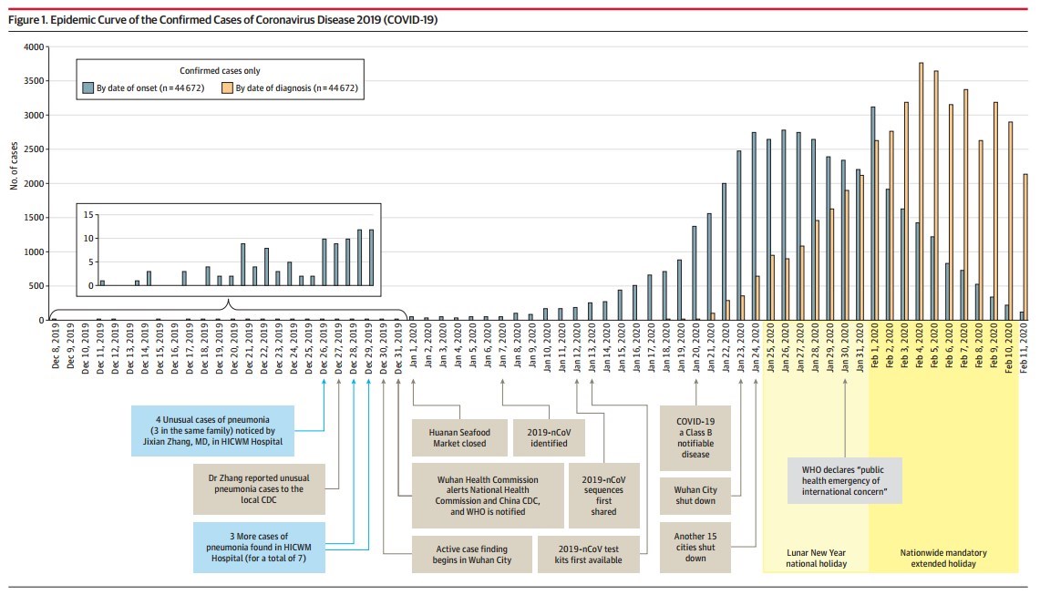1040x595 pixels.
Task: Click the '2019-nCoV identified' annotation box
Action: pyautogui.click(x=547, y=436)
